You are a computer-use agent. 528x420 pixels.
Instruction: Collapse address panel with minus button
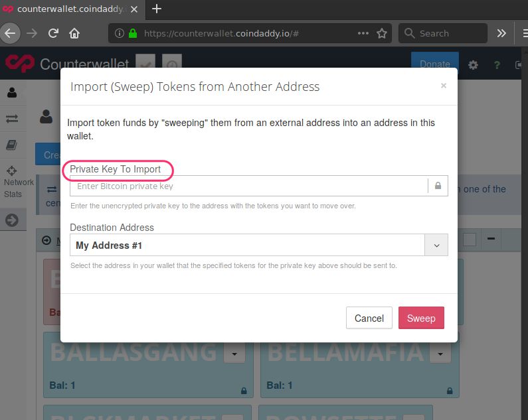tap(491, 239)
